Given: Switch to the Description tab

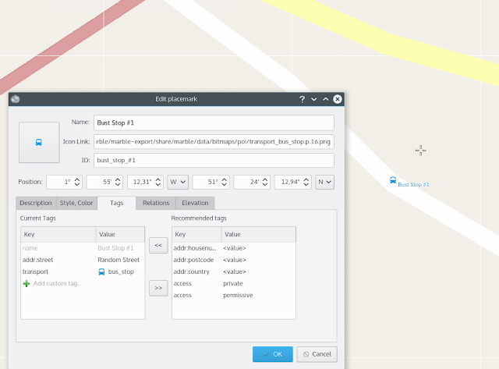Looking at the screenshot, I should click(36, 203).
